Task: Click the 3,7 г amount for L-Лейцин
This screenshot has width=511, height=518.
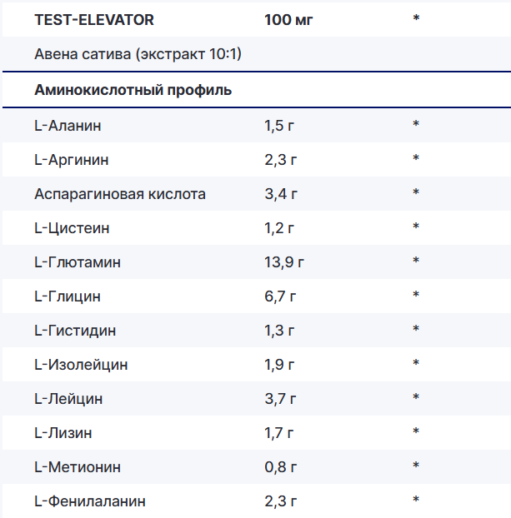Action: [x=280, y=399]
